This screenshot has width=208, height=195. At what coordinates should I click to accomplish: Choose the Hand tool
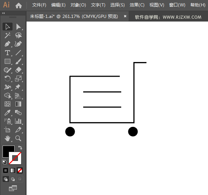[8, 138]
